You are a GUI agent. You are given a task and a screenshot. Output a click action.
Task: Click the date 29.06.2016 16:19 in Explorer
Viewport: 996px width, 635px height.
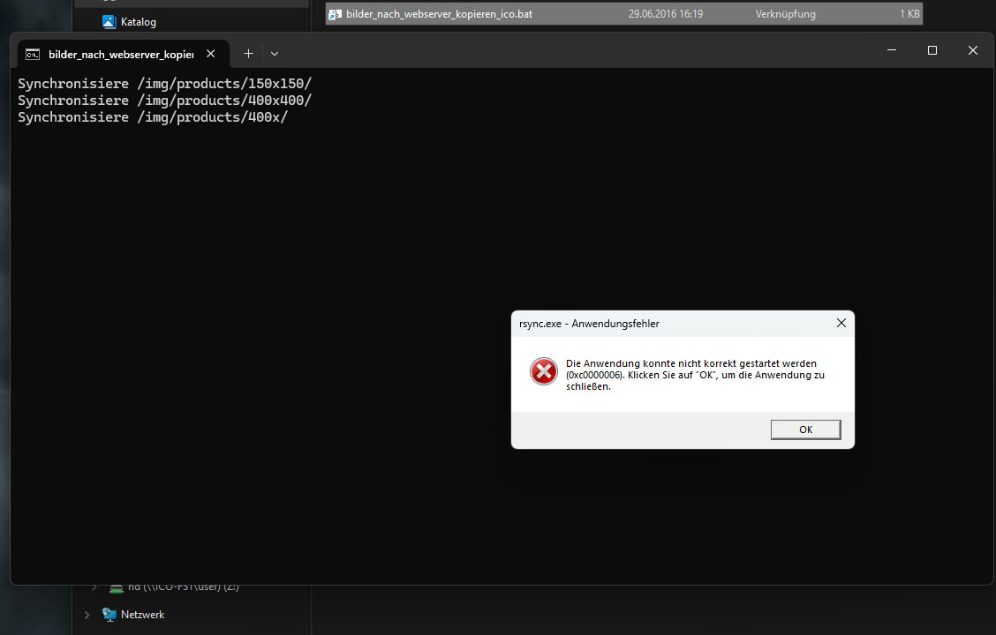[x=666, y=14]
